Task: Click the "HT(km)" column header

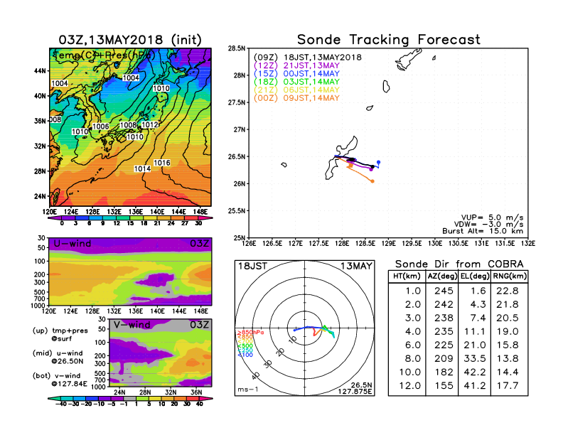Action: tap(407, 276)
